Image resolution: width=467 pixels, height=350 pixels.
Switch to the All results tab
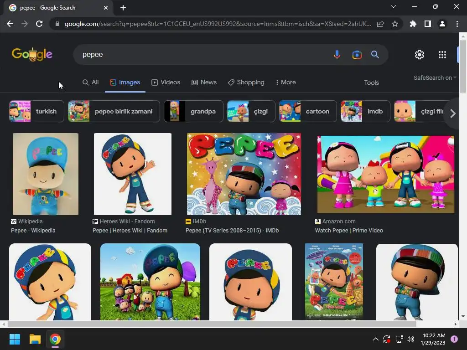tap(91, 82)
